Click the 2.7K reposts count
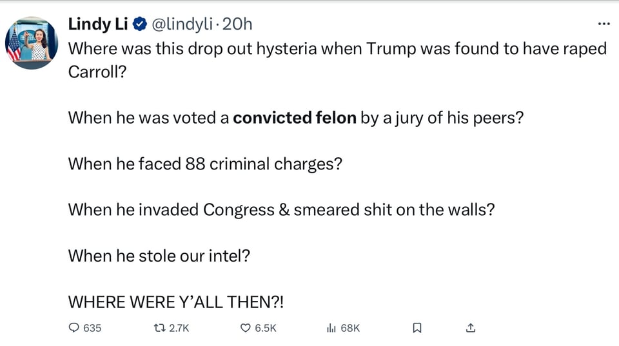619x346 pixels. click(179, 328)
